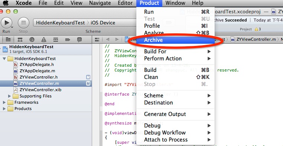283x146 pixels.
Task: Open the Issue navigator warning icon
Action: [x=44, y=40]
